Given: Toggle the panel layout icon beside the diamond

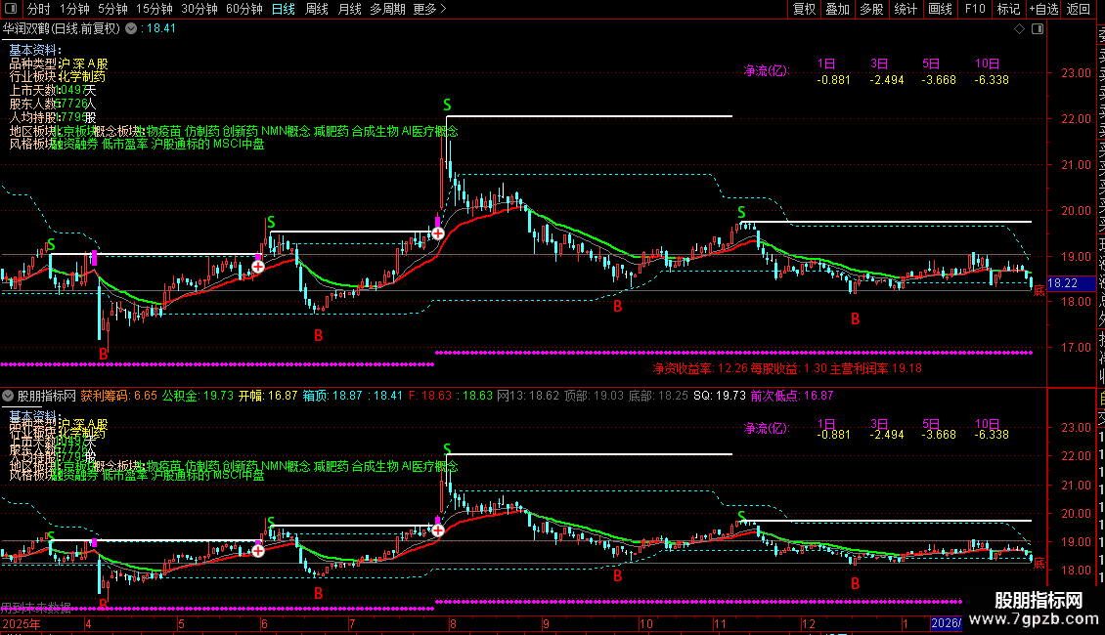Looking at the screenshot, I should (1038, 28).
